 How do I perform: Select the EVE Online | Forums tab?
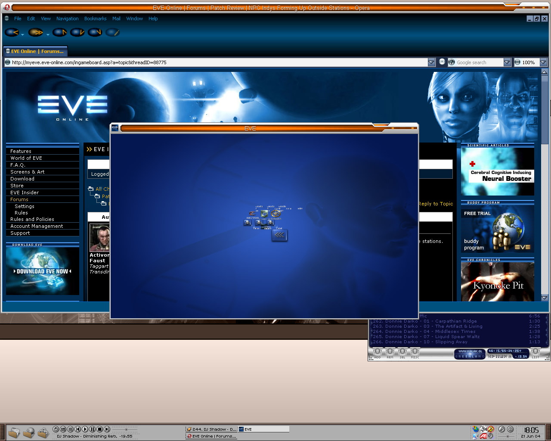click(x=35, y=51)
